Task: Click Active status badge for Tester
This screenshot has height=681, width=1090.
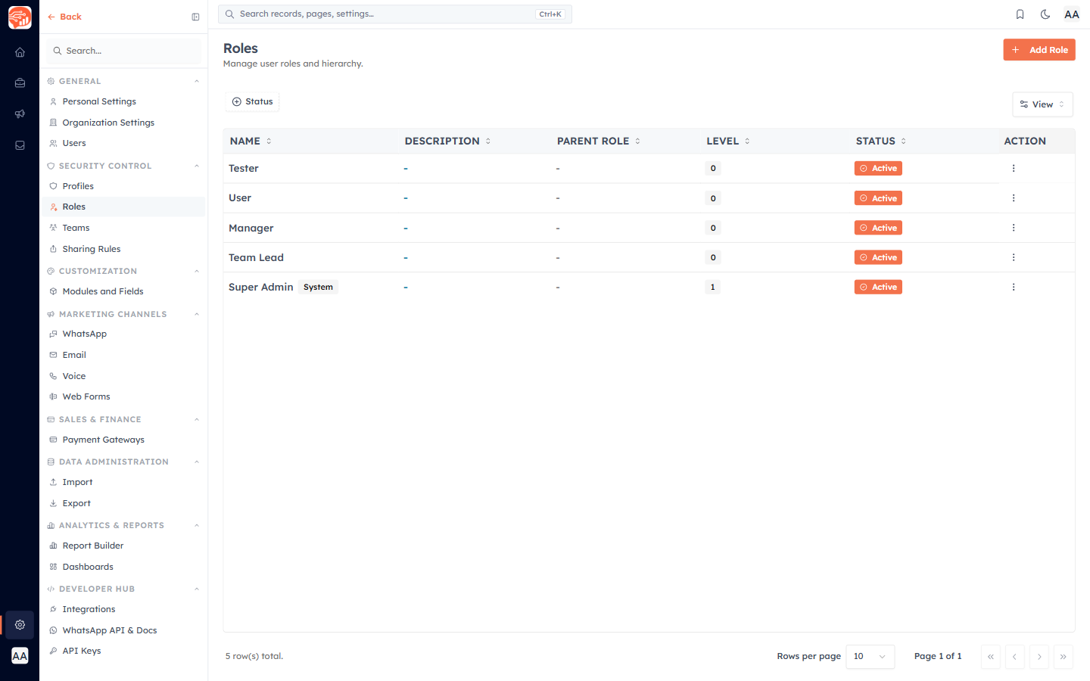Action: click(x=878, y=169)
